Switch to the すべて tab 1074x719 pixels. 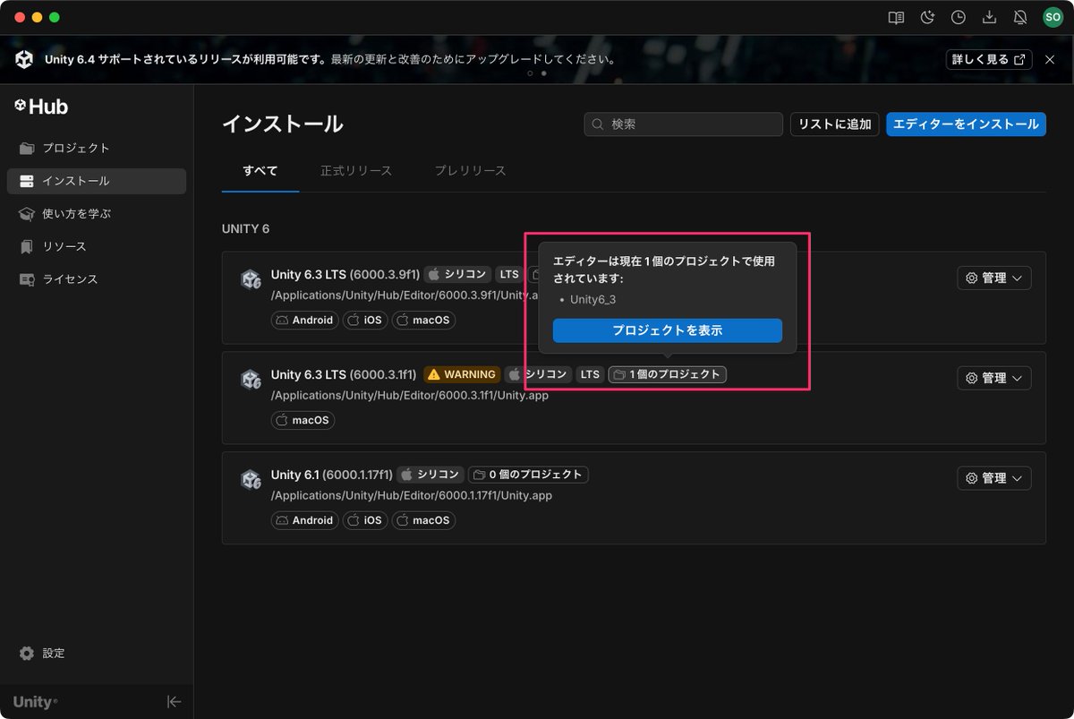(260, 170)
